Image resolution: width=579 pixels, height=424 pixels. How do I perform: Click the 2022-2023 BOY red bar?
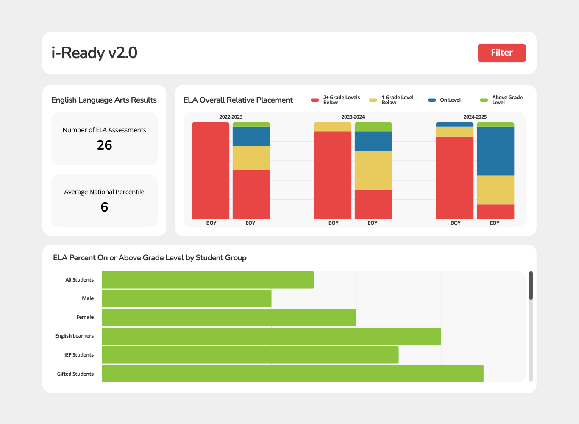(x=211, y=170)
